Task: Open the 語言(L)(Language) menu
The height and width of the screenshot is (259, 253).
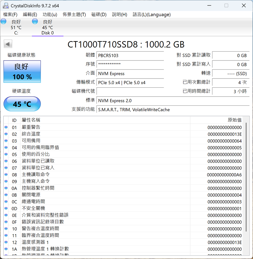Action: [x=151, y=15]
